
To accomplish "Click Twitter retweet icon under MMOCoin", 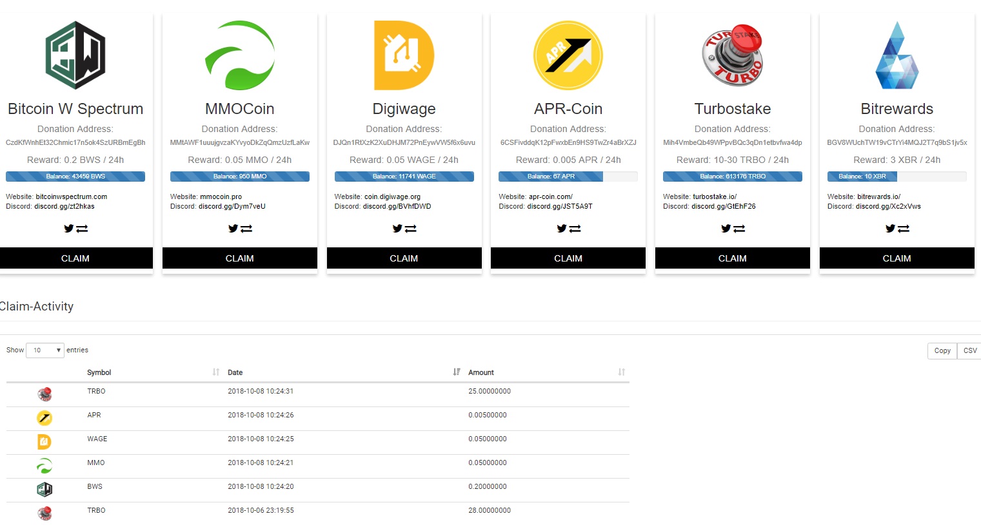I will [x=240, y=229].
